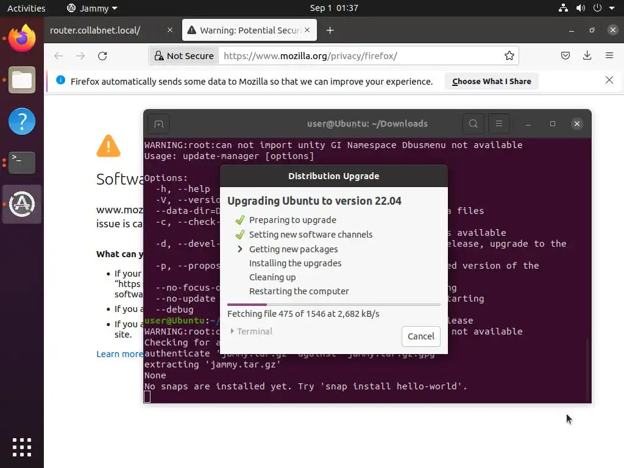Click Getting new packages step

click(x=293, y=249)
